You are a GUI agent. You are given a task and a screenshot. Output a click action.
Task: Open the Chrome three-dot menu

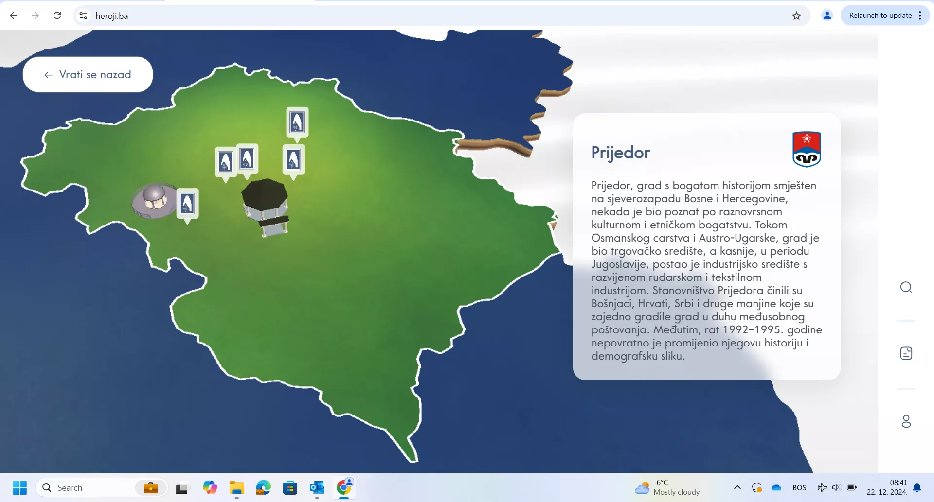tap(920, 16)
